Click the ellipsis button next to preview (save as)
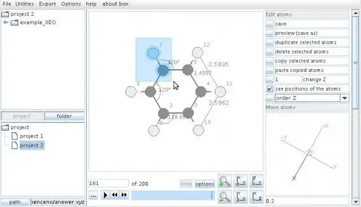The width and height of the screenshot is (361, 207). pos(270,33)
